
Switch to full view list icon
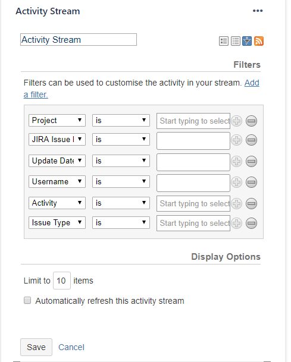pos(224,41)
